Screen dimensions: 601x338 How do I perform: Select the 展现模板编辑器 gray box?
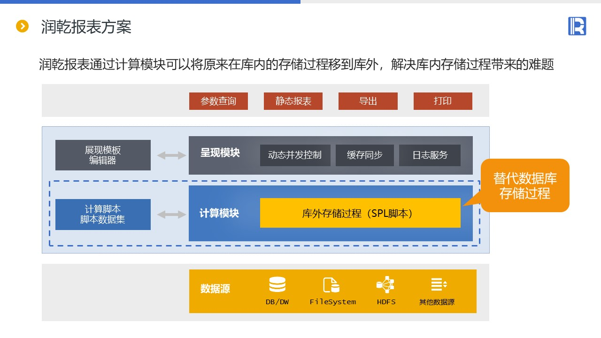pos(103,155)
